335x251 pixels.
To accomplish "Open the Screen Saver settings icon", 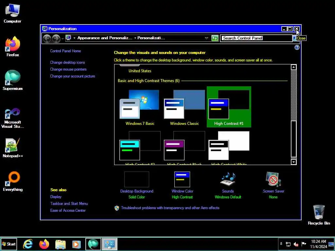I will point(273,179).
